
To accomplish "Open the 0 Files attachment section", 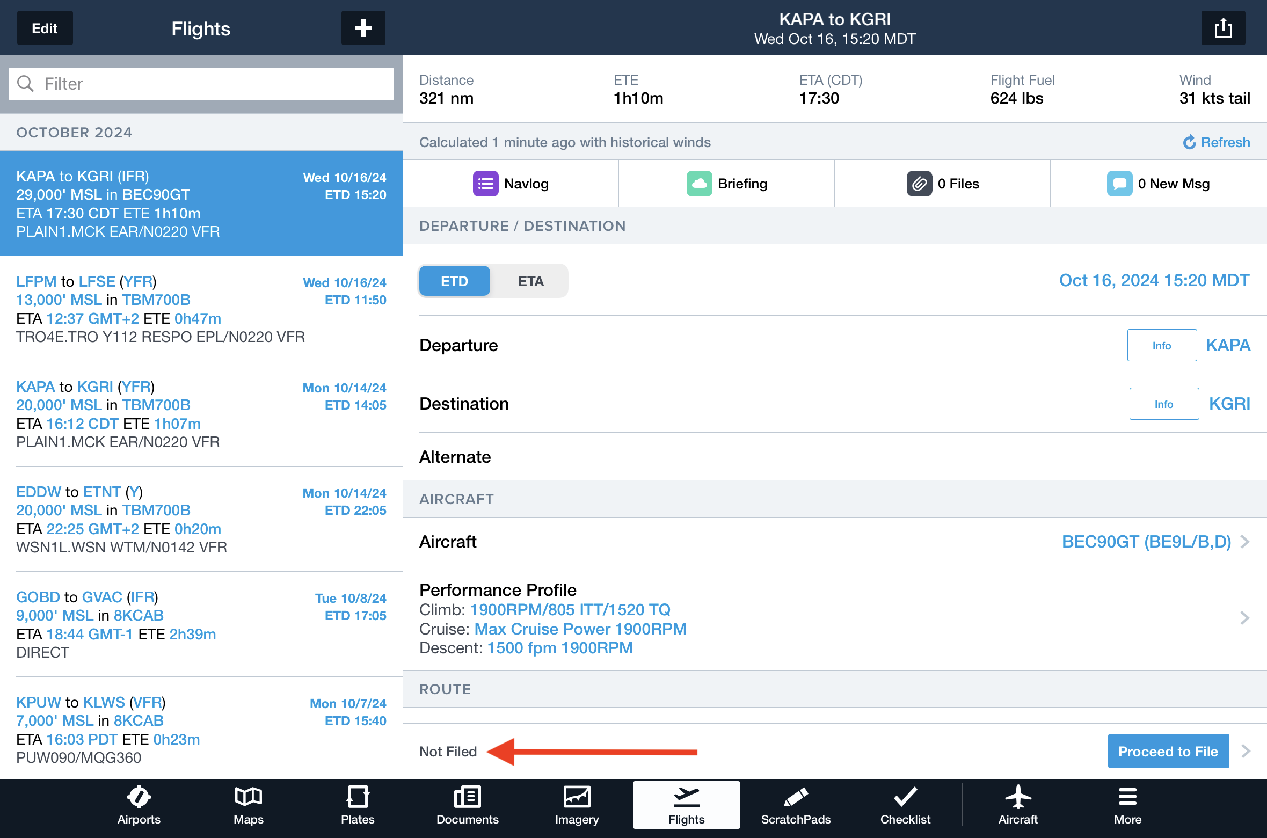I will click(943, 184).
